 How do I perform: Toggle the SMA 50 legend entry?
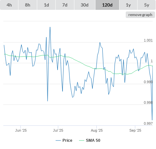[x=90, y=140]
